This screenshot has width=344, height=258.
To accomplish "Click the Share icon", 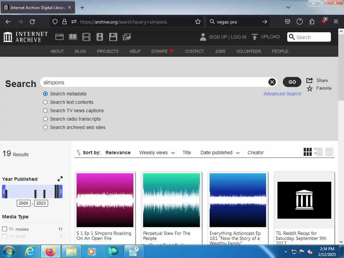I will point(309,81).
